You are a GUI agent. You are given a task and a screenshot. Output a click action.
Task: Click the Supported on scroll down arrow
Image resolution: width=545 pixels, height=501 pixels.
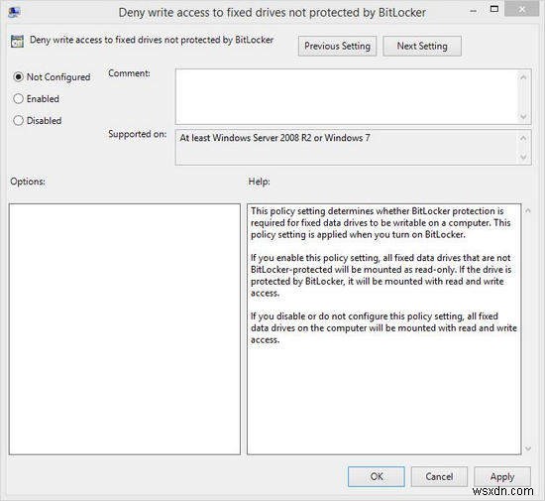click(x=523, y=158)
